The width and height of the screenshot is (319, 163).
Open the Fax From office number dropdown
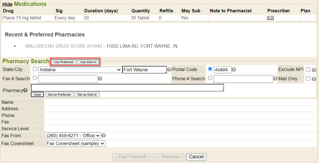[x=73, y=136]
